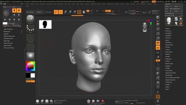The height and width of the screenshot is (105, 186).
Task: Select the SimpleBrush tool thumbnail
Action: [181, 23]
